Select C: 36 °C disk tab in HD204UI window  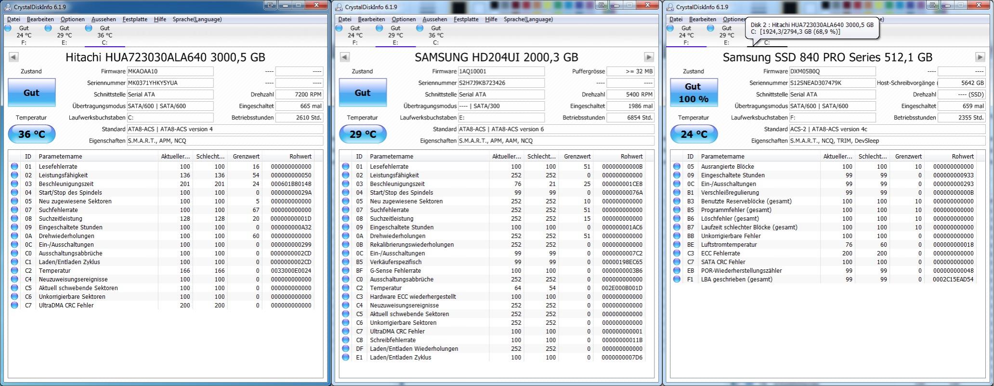point(436,35)
